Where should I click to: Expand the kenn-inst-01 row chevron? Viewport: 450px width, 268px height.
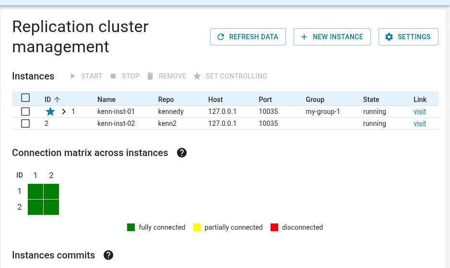point(64,112)
